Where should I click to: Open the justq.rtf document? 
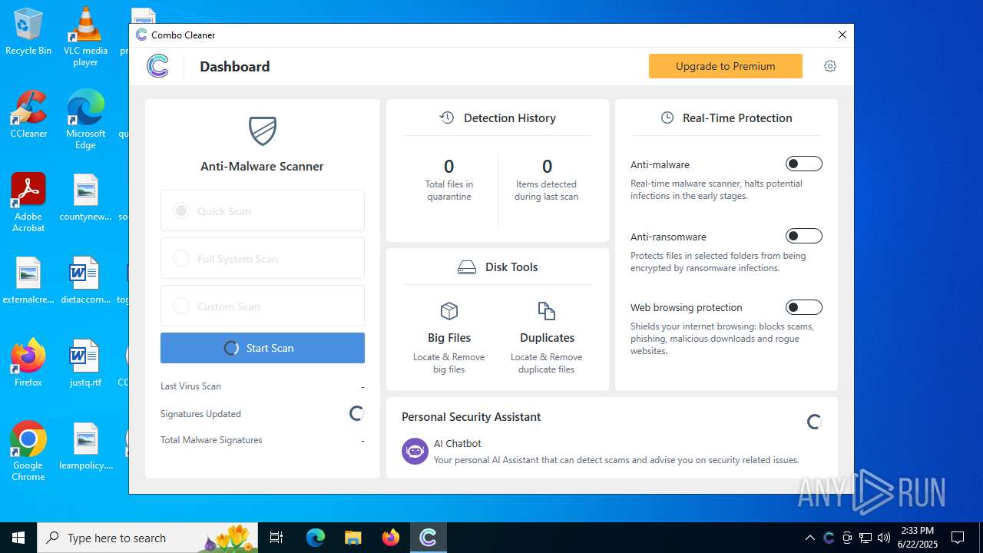click(x=85, y=363)
